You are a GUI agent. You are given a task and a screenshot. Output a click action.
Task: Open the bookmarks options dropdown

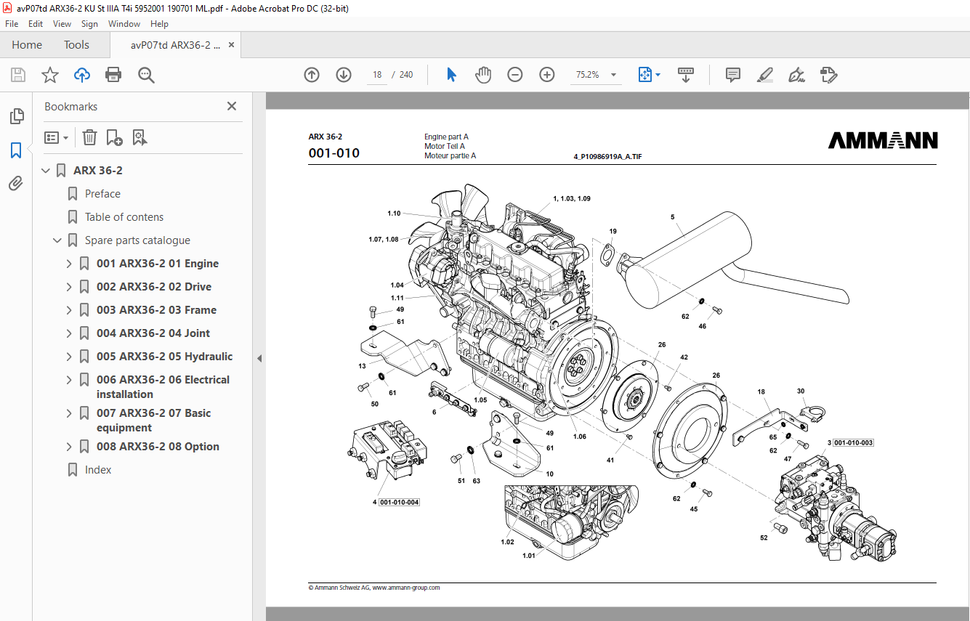point(56,137)
